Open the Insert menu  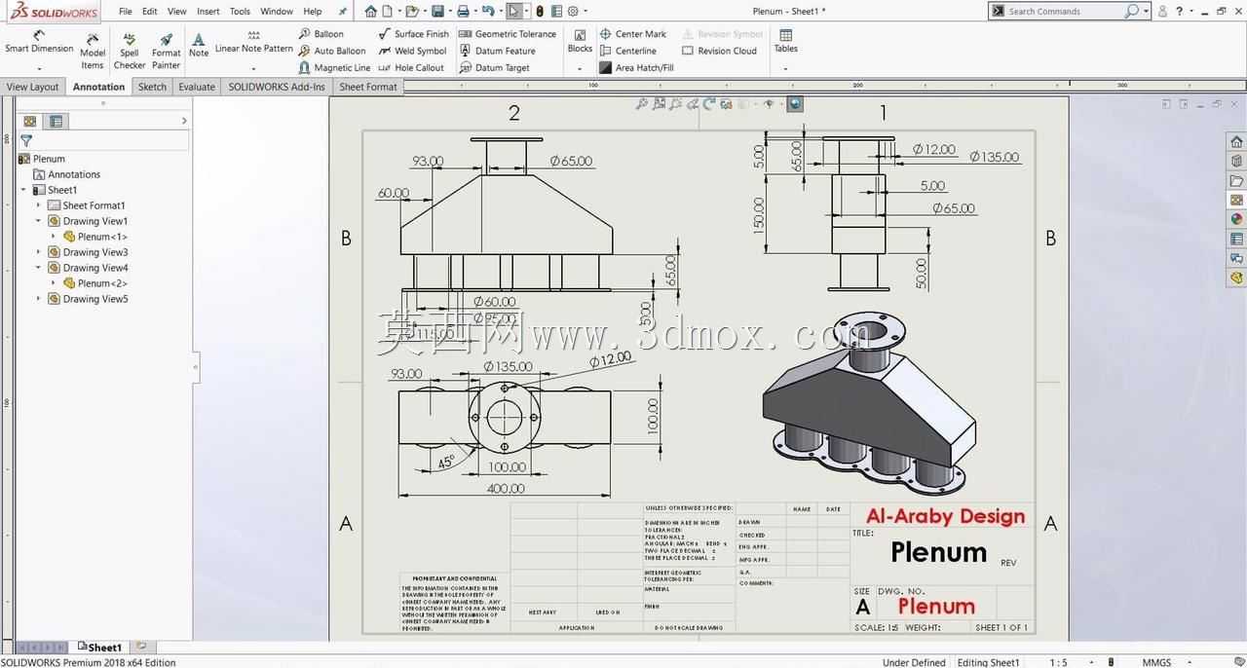click(x=208, y=12)
